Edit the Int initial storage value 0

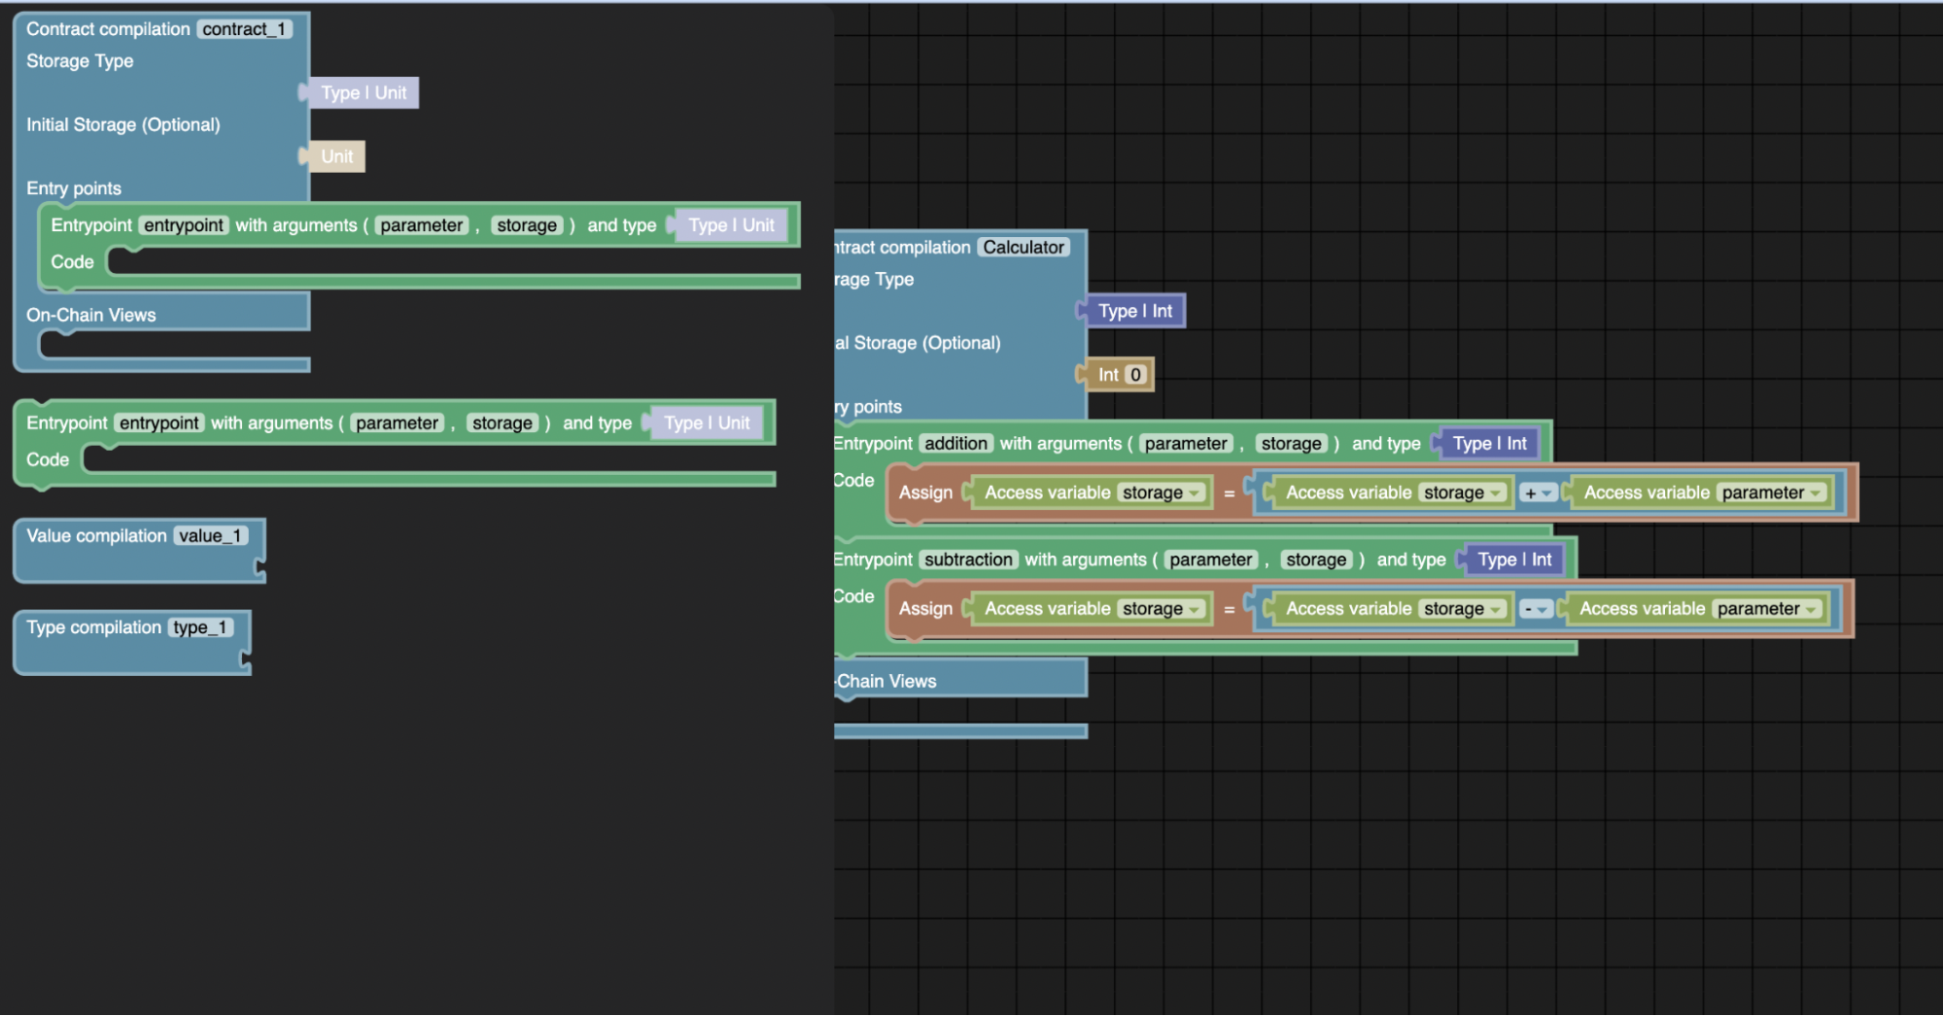[x=1134, y=375]
